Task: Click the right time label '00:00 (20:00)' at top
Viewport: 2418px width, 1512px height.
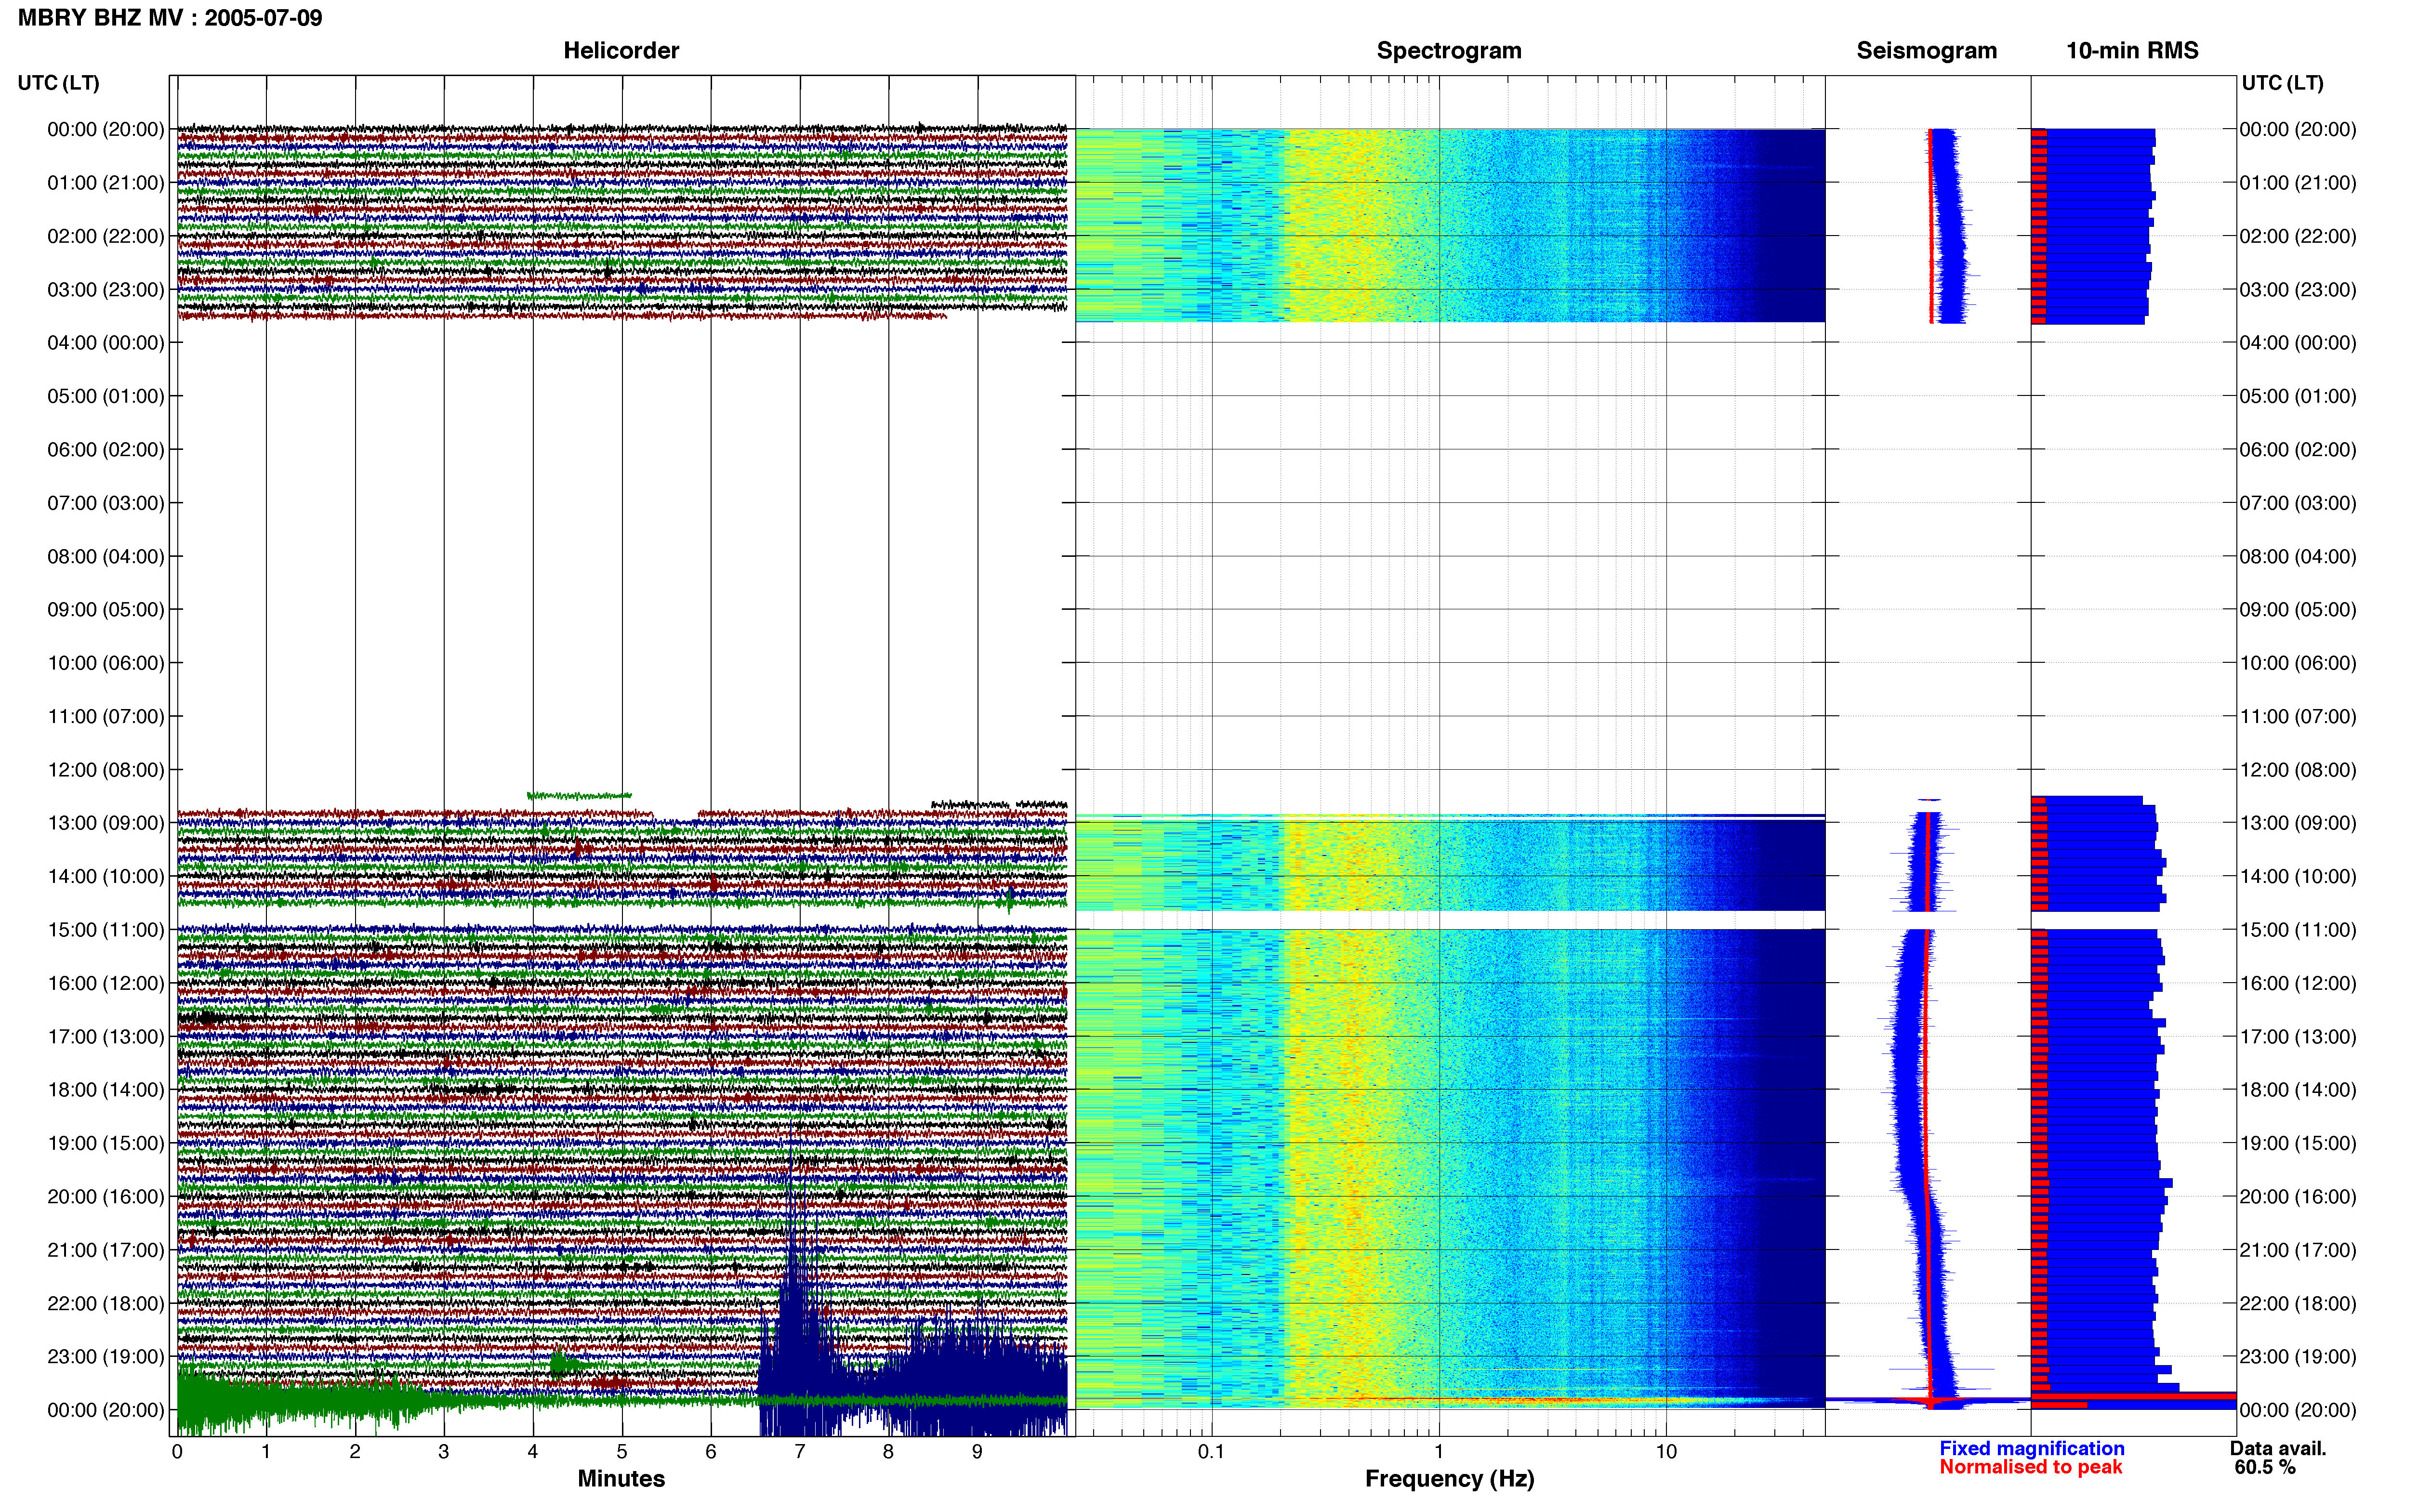Action: click(2297, 130)
